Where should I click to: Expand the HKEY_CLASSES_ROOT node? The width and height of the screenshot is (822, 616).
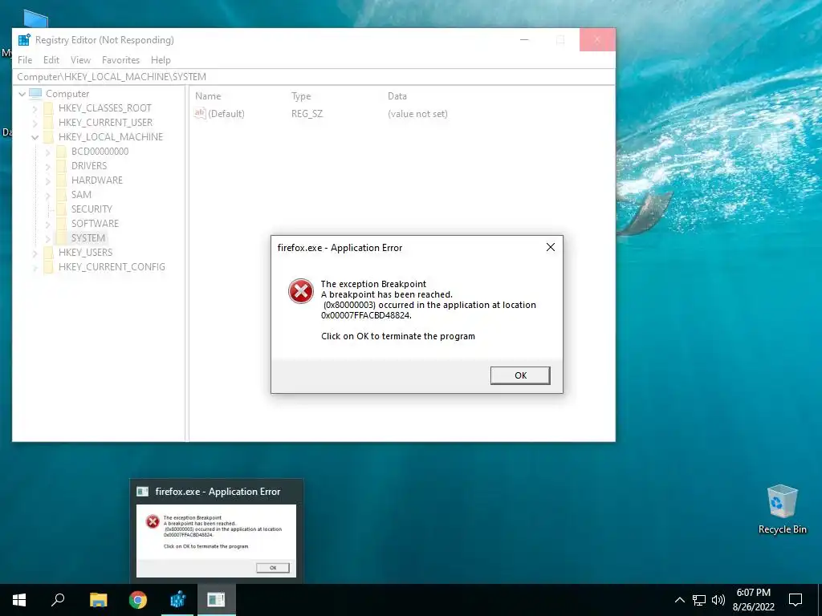35,108
